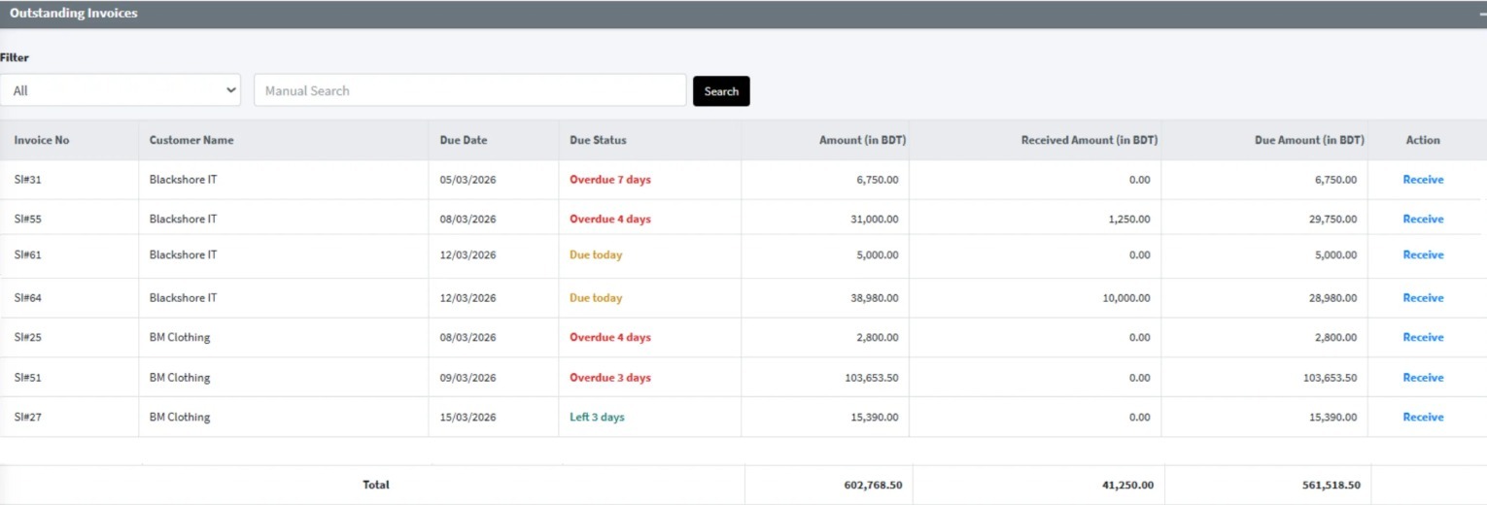Click Due today status for SI#61
1487x505 pixels.
point(596,255)
